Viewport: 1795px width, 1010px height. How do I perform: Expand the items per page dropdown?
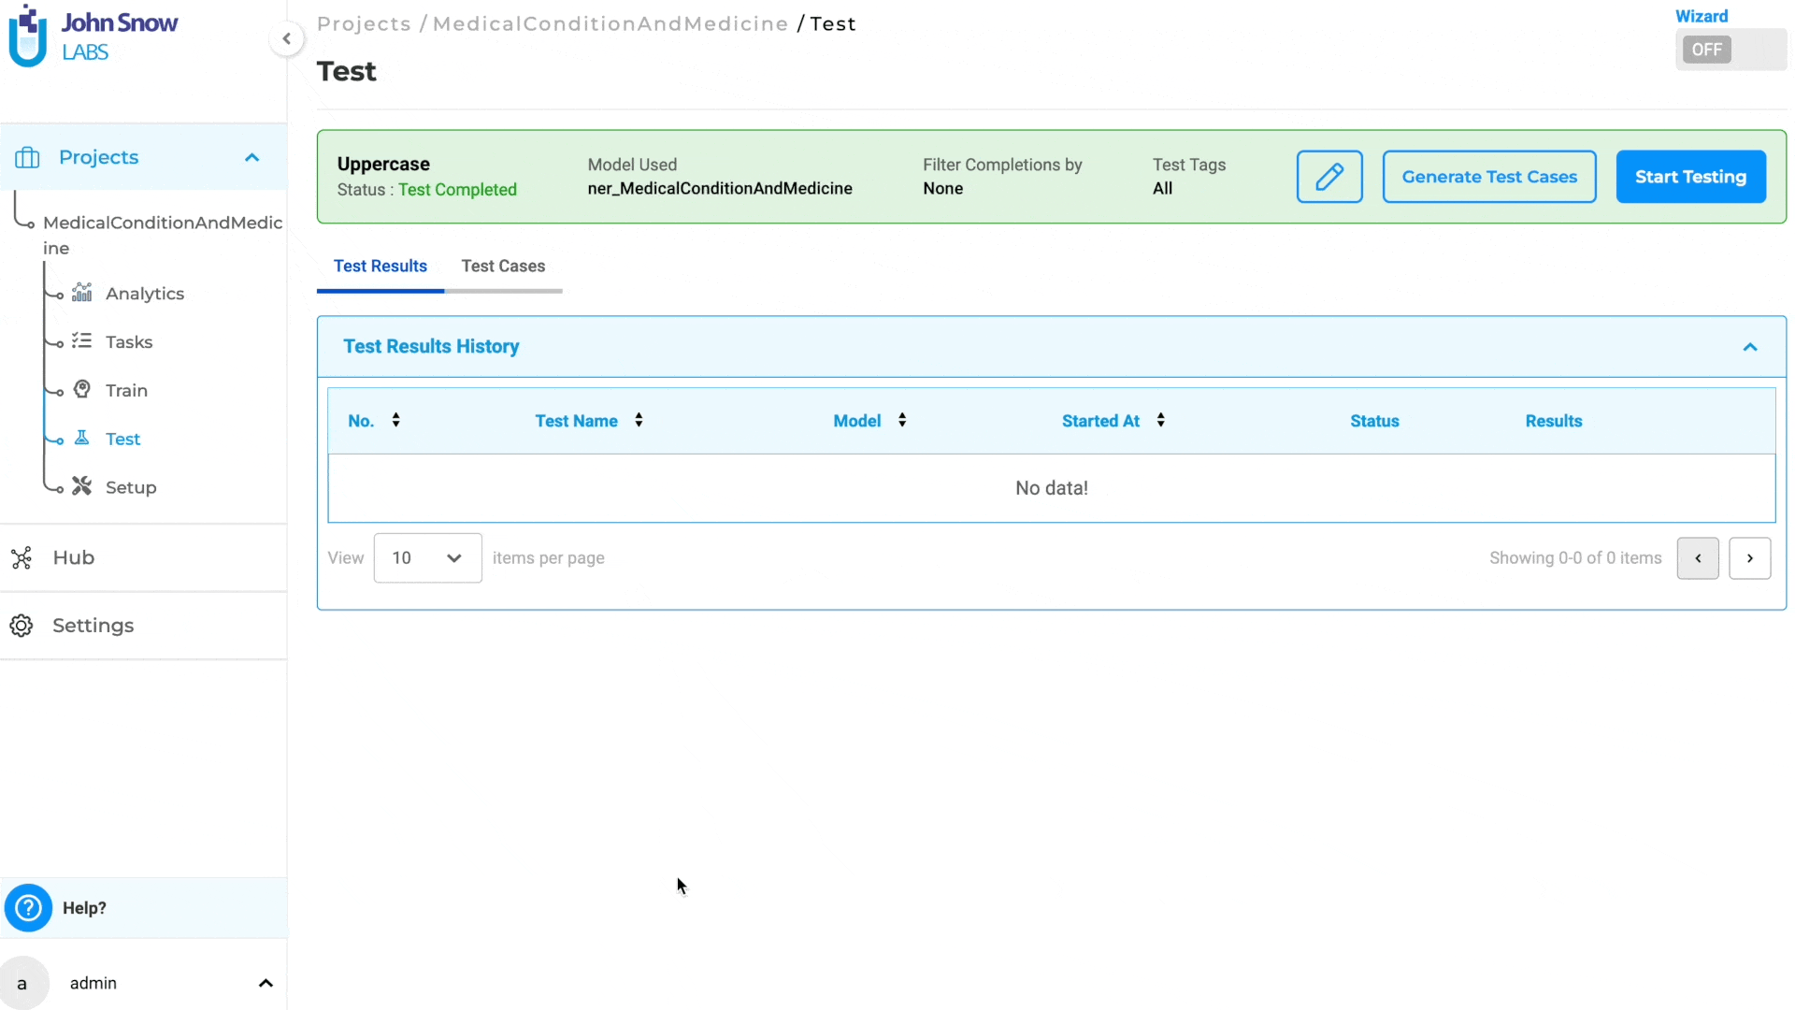428,557
